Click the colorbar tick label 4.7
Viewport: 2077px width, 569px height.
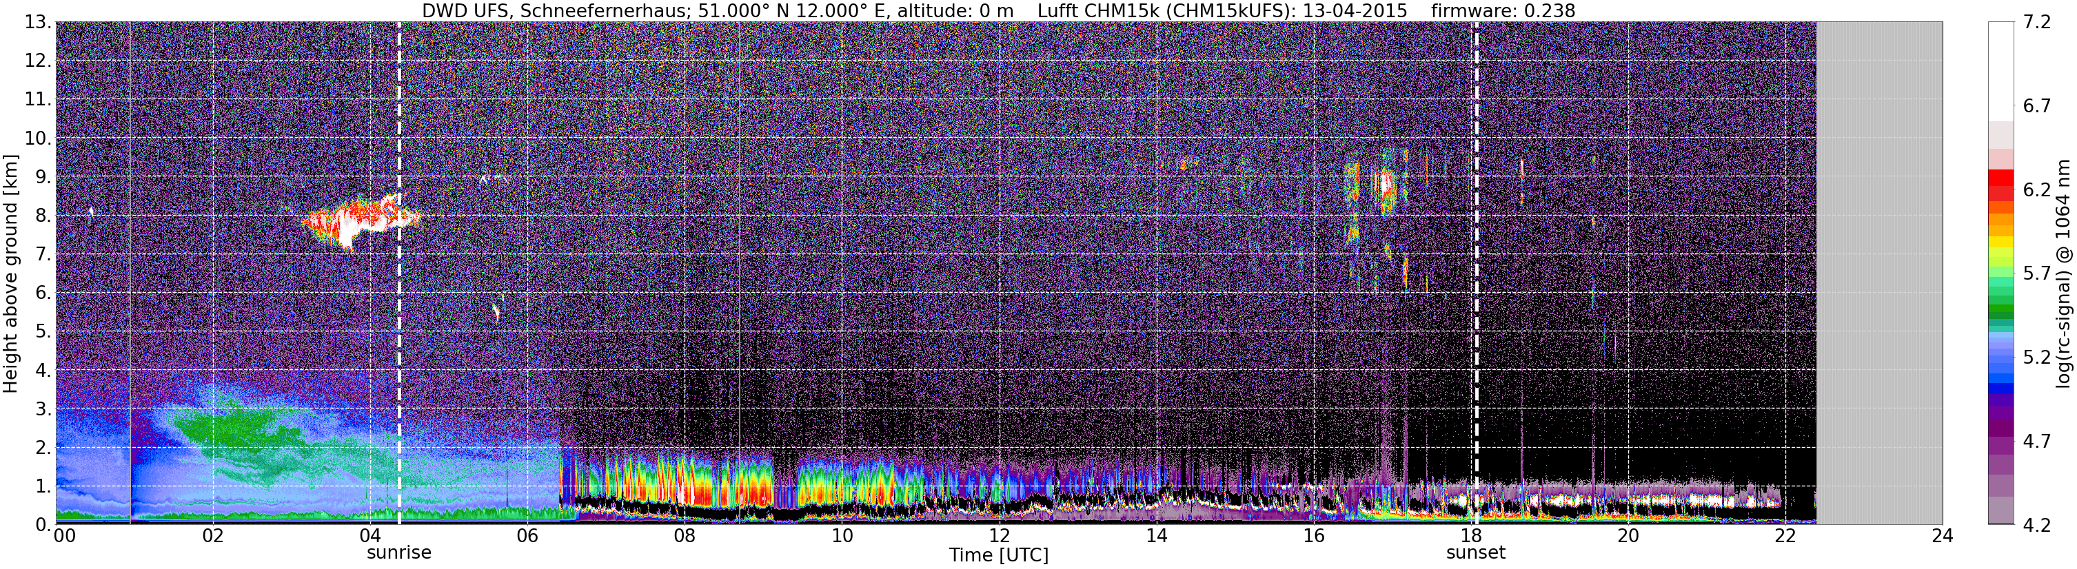[2037, 442]
